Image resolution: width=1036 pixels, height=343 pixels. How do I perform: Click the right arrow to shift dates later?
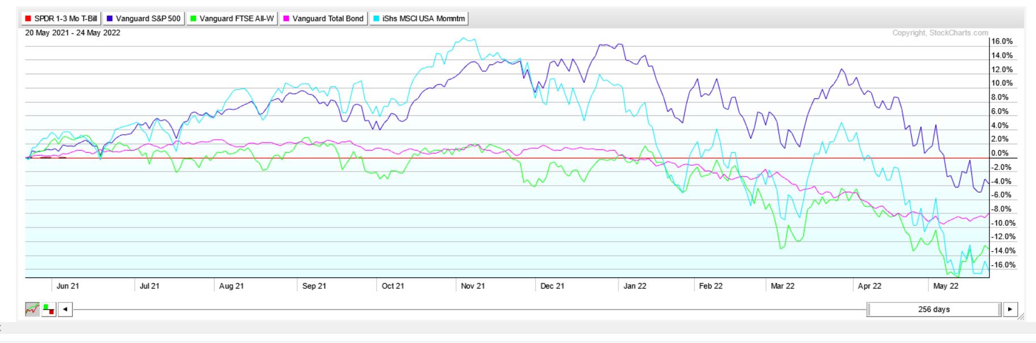(x=1009, y=310)
